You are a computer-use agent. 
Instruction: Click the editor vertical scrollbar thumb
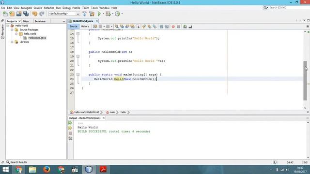305,81
